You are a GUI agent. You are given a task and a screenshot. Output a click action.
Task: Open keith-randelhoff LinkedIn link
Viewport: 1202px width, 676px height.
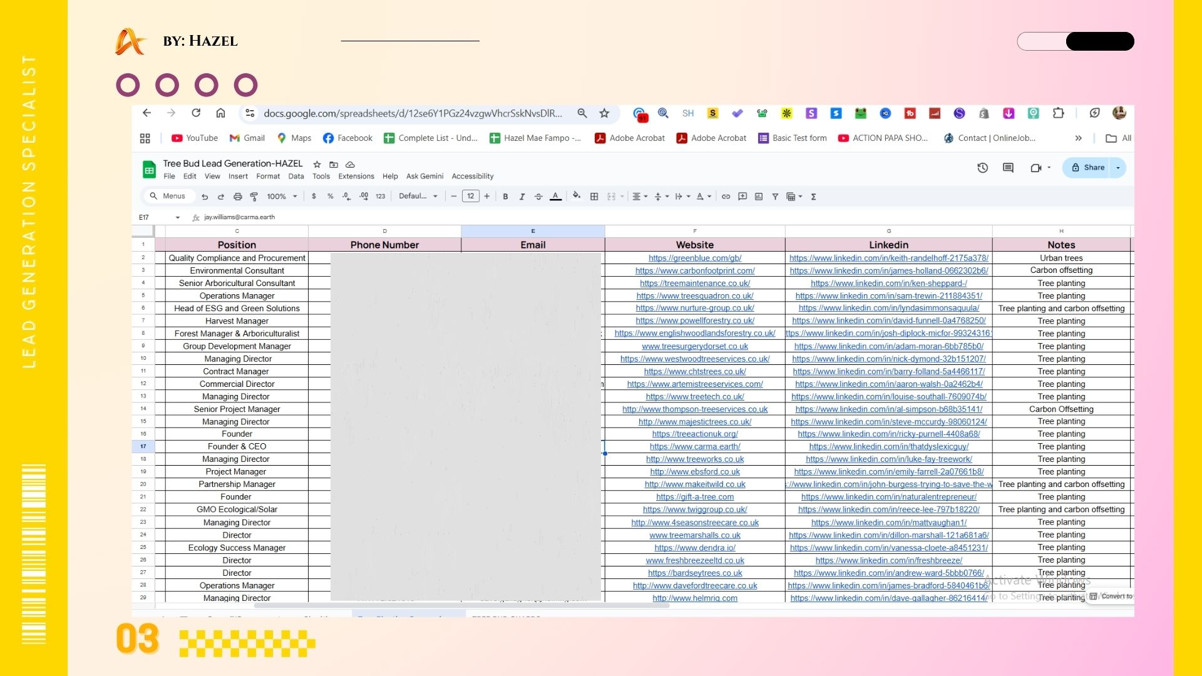click(x=888, y=258)
